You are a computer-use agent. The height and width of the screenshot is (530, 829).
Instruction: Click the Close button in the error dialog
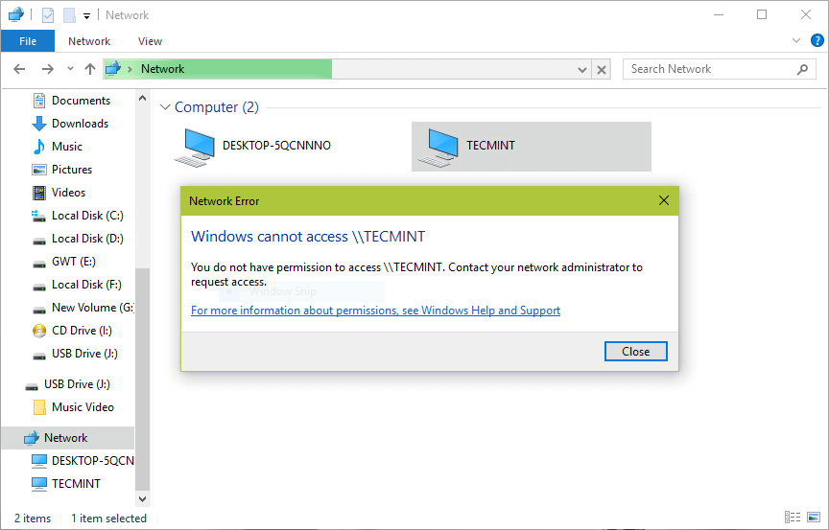point(635,352)
